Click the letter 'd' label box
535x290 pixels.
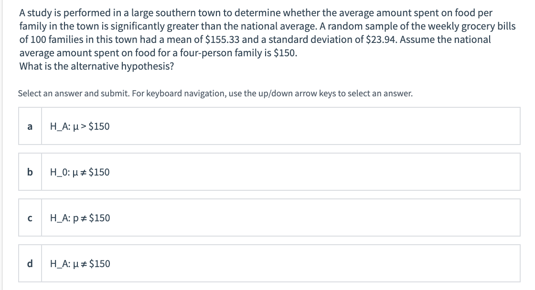(x=30, y=263)
